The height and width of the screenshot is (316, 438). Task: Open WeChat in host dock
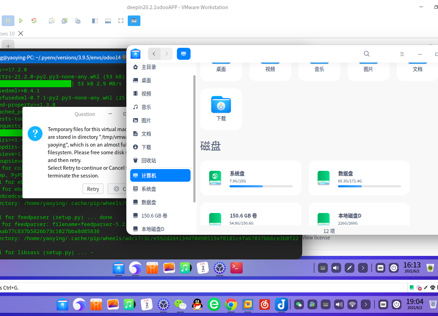180,304
